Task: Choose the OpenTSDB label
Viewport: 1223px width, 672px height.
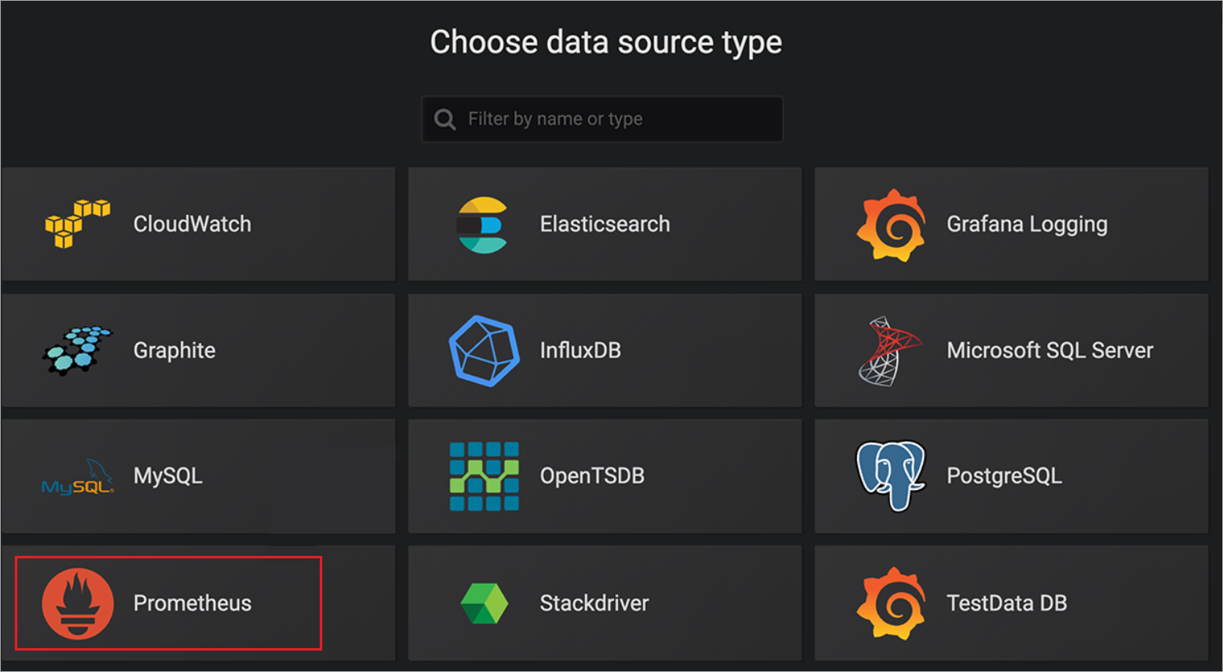Action: pyautogui.click(x=592, y=476)
